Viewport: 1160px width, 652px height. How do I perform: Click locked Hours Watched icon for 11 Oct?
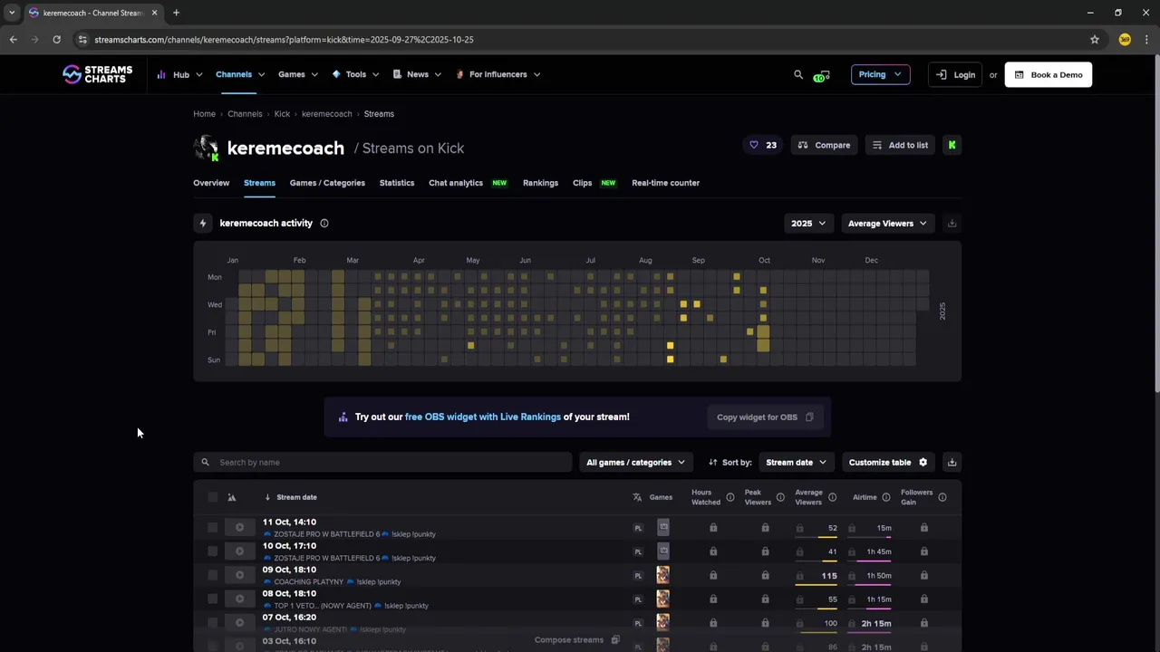tap(713, 527)
